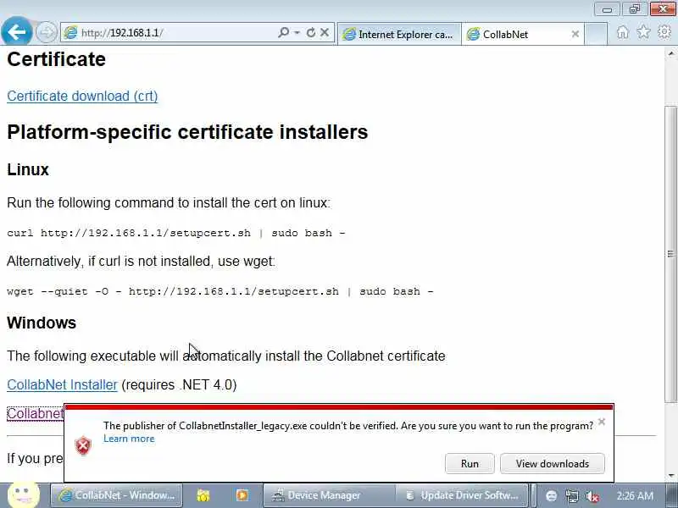Open Favorites with the star icon
Image resolution: width=678 pixels, height=508 pixels.
[643, 32]
